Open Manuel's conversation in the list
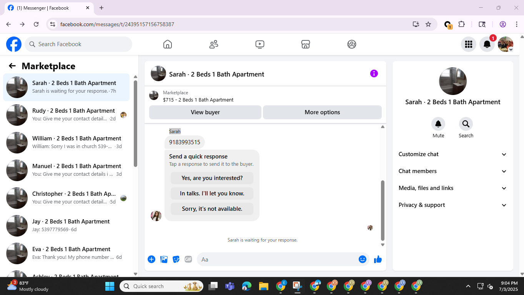Screen dimensions: 524x295 coord(66,170)
